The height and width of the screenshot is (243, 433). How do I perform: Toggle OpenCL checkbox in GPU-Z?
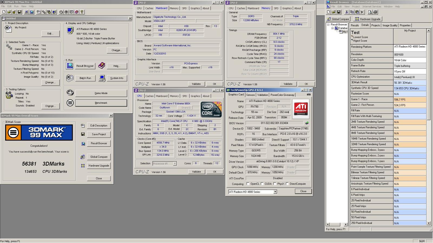[x=248, y=184]
